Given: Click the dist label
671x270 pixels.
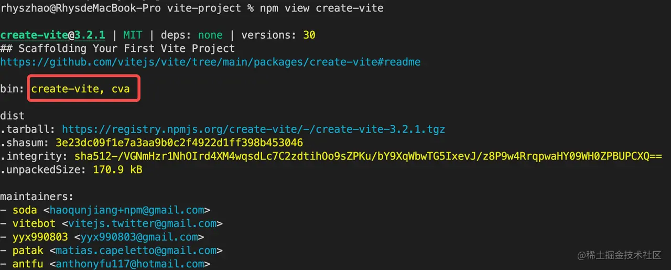Looking at the screenshot, I should tap(13, 116).
